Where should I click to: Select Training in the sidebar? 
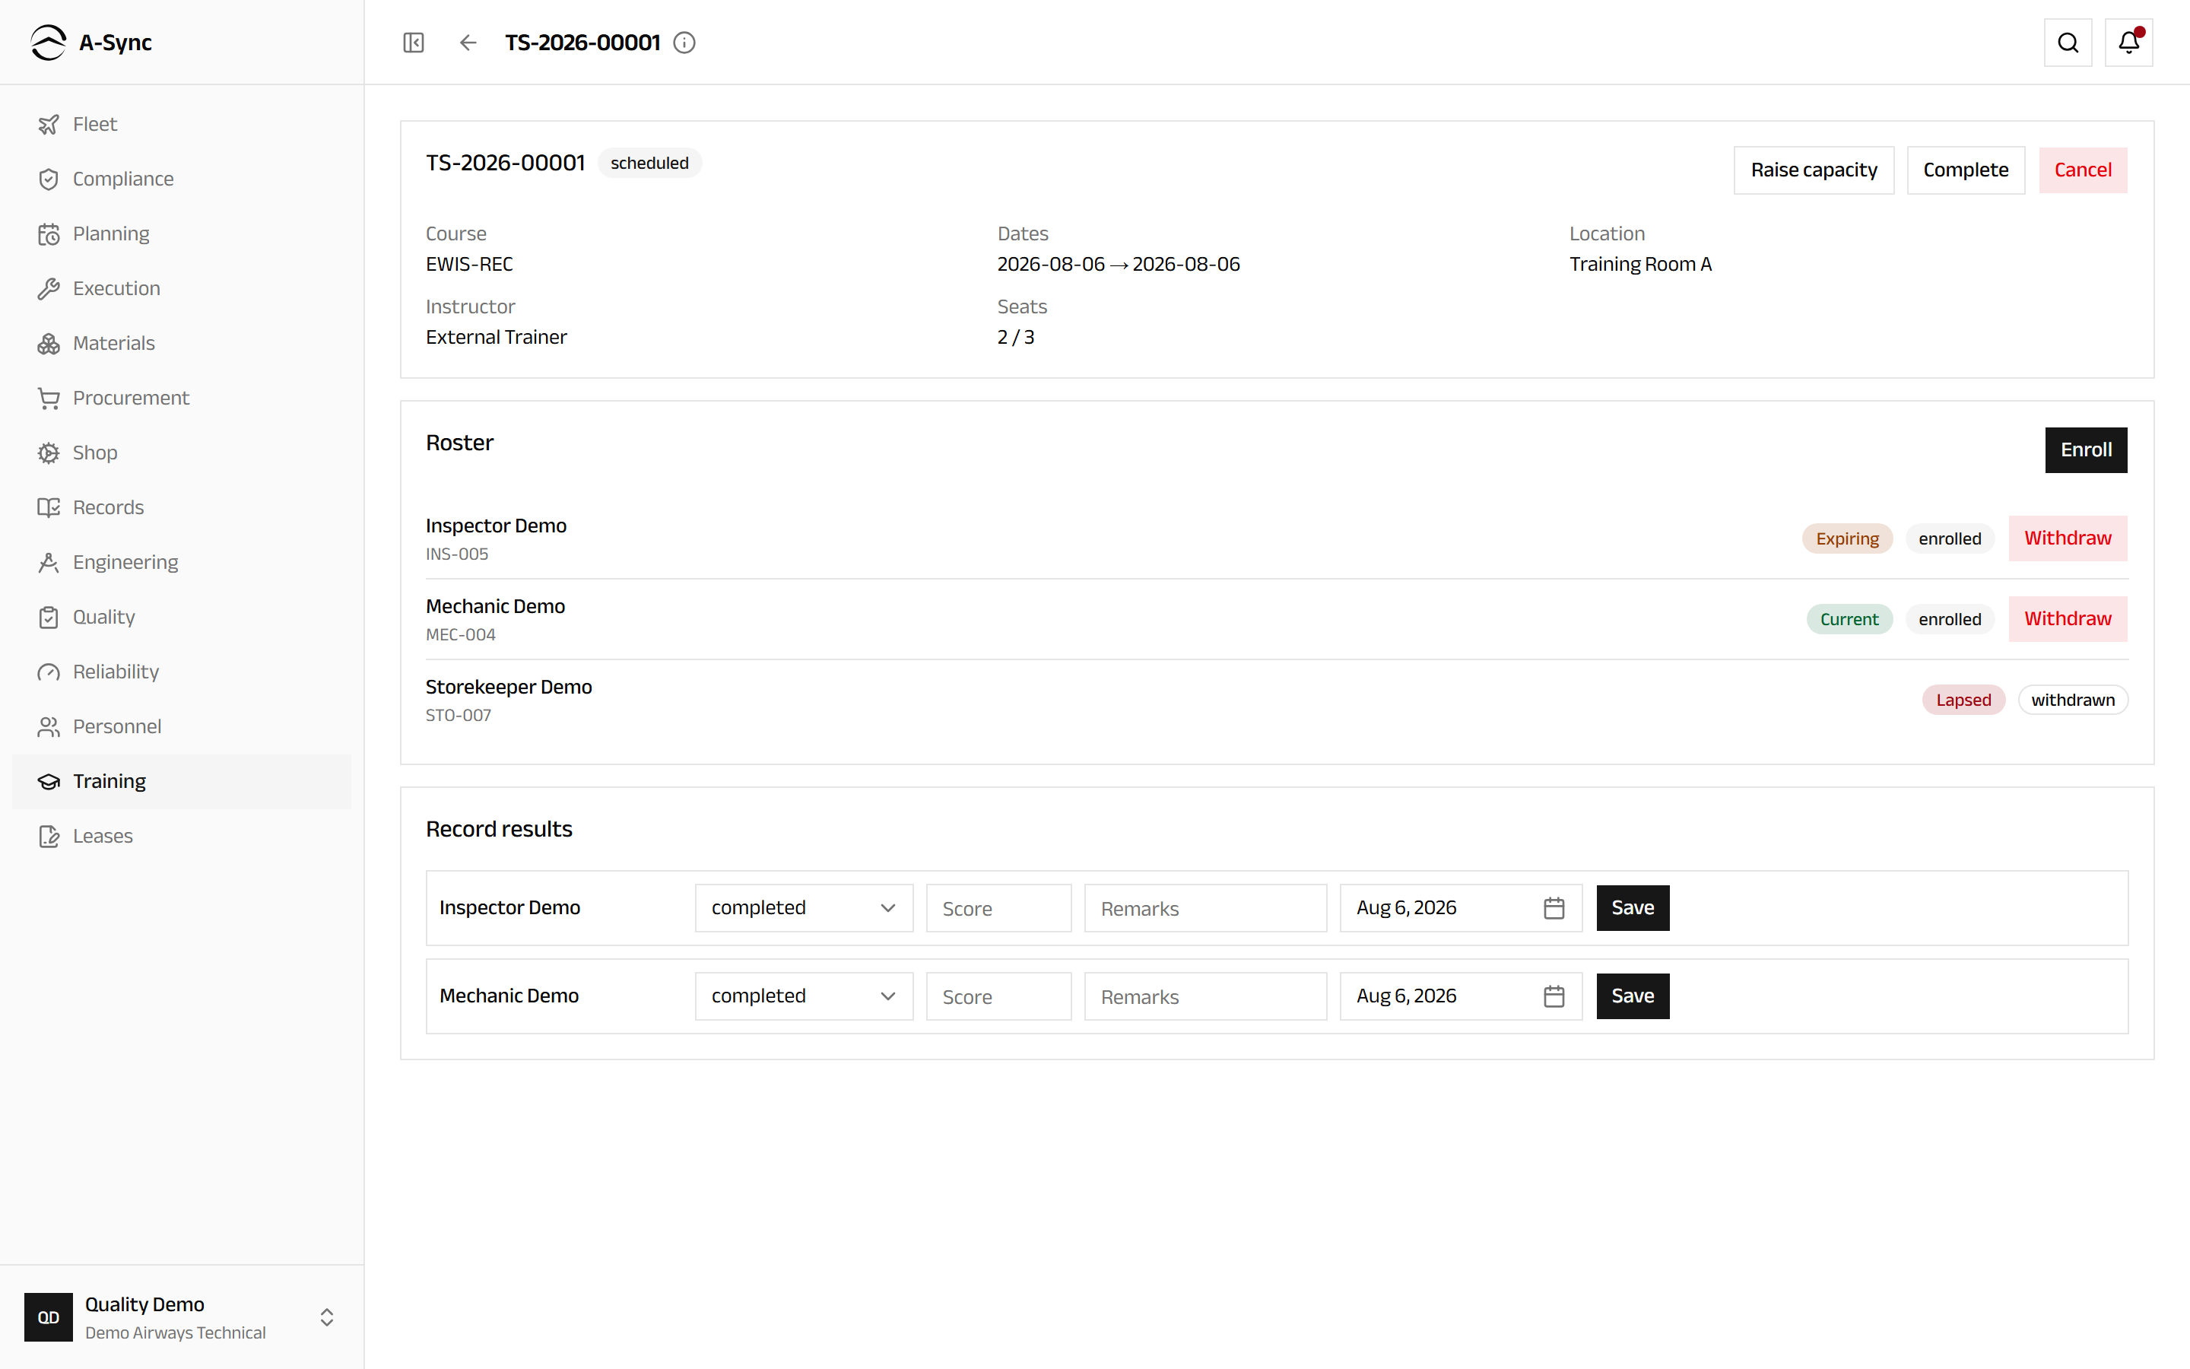(x=182, y=781)
